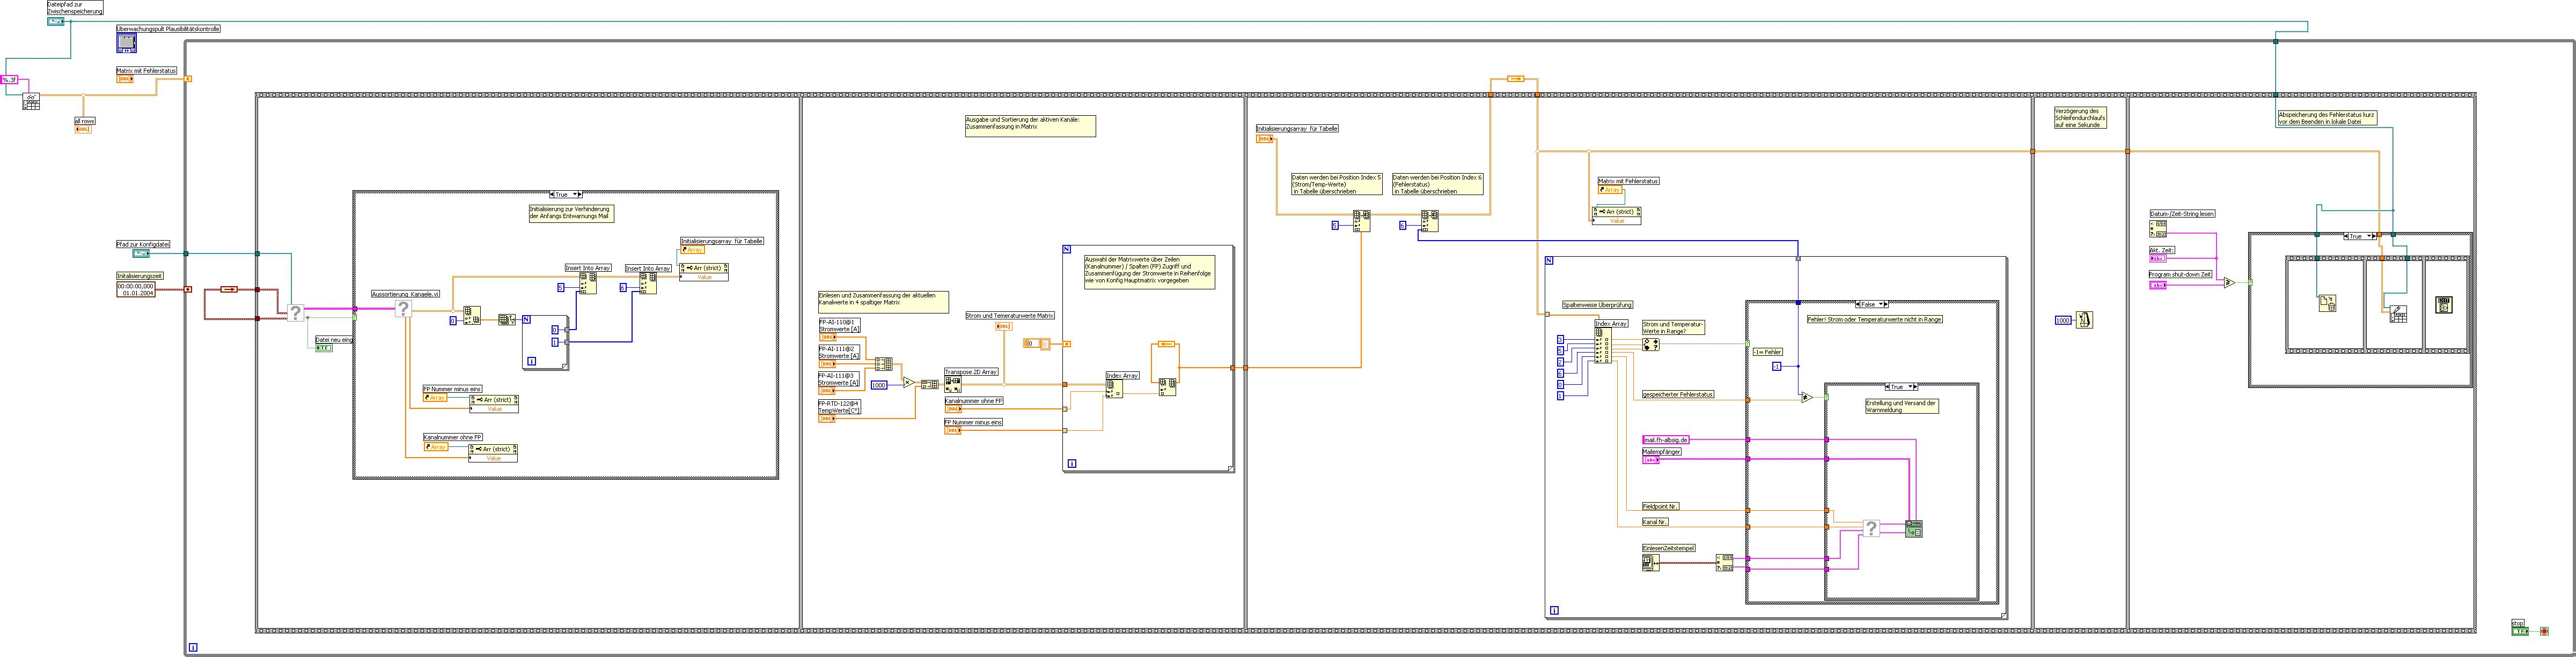Image resolution: width=2576 pixels, height=657 pixels.
Task: Click the red loop stop condition terminal
Action: [2545, 631]
